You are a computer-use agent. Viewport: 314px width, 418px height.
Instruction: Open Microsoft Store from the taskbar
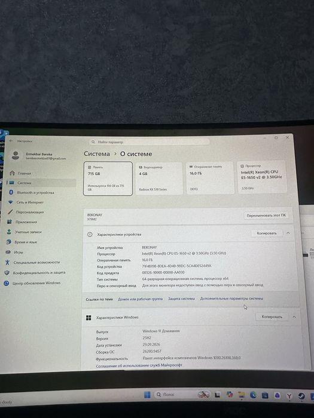pyautogui.click(x=265, y=395)
